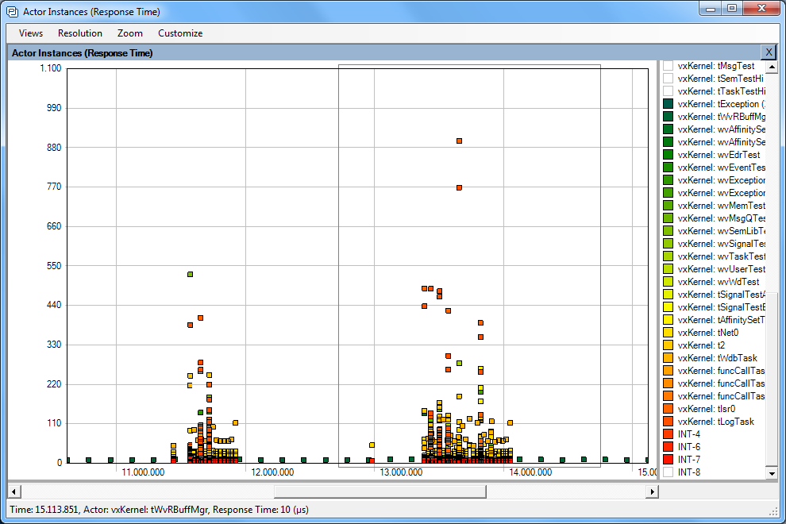786x524 pixels.
Task: Enable the INT-8 actor checkbox
Action: [x=668, y=472]
